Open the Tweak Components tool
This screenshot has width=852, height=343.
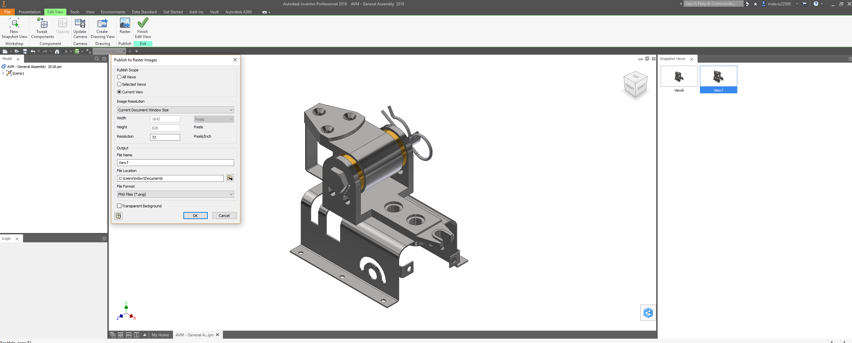[42, 28]
